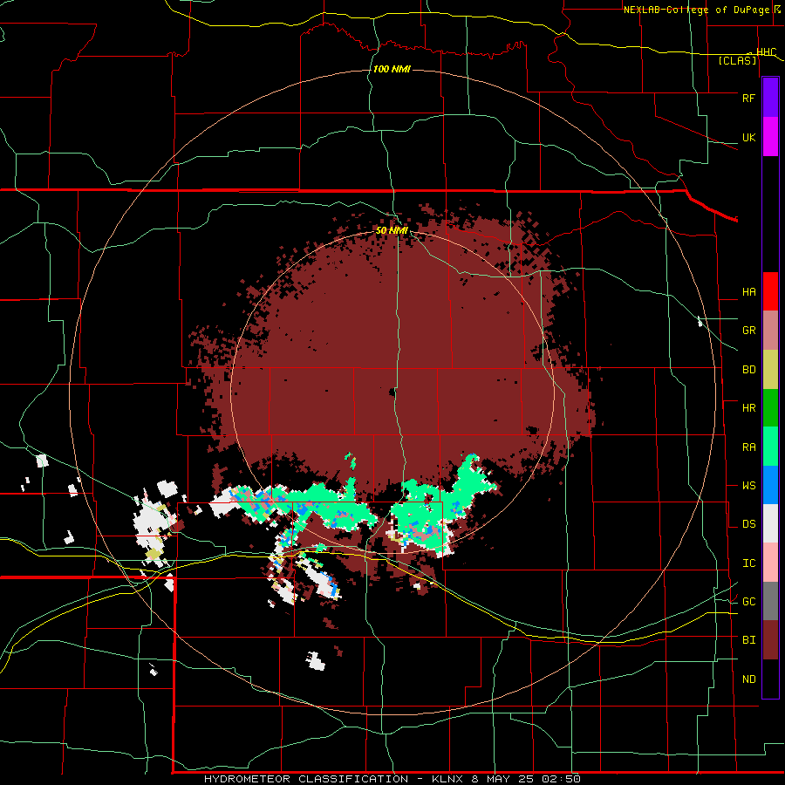Click the GC legend label

click(x=748, y=601)
